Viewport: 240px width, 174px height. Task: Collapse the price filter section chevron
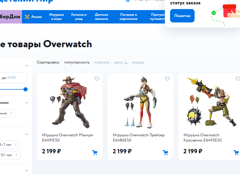tap(27, 66)
